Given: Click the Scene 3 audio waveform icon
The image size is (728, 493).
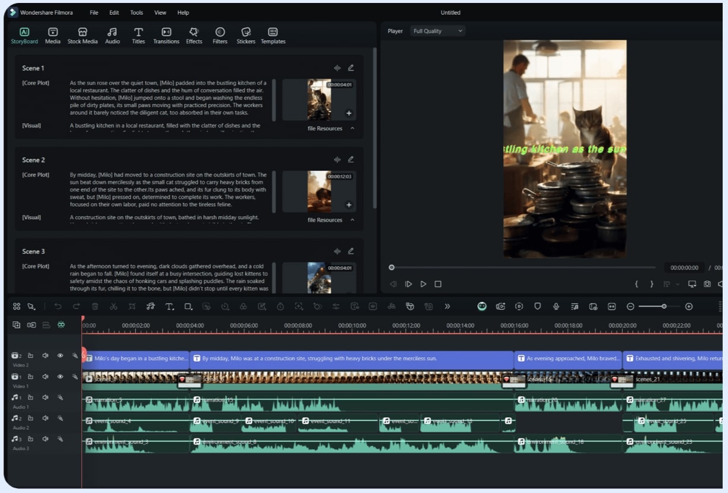Looking at the screenshot, I should (x=337, y=251).
